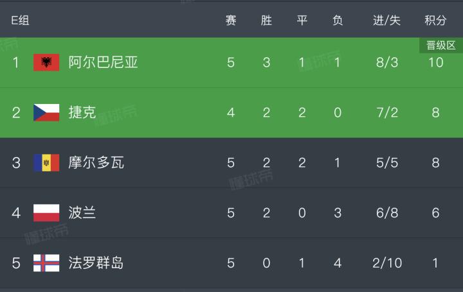Viewport: 463px width, 292px height.
Task: Click the 积分 column header
Action: [x=435, y=21]
